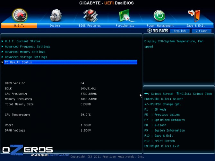Click the CPU Frequency label

[16, 94]
